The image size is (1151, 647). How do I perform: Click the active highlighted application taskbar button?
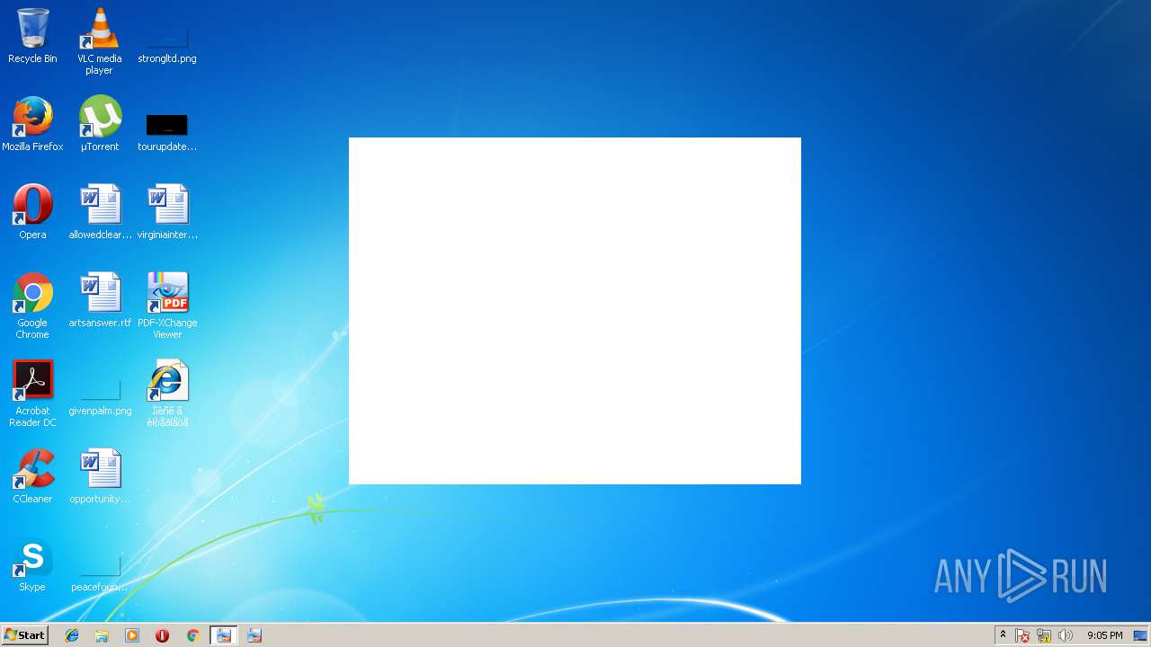224,635
